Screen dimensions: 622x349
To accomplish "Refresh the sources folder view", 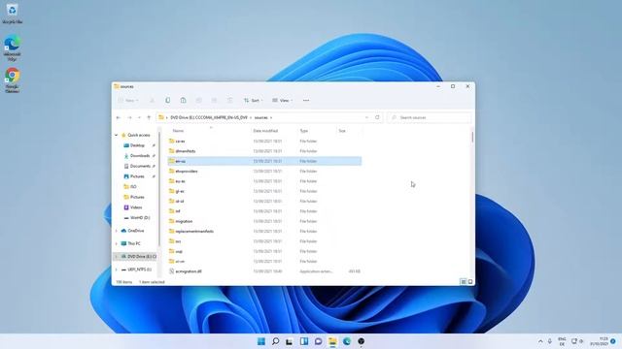I will click(377, 117).
